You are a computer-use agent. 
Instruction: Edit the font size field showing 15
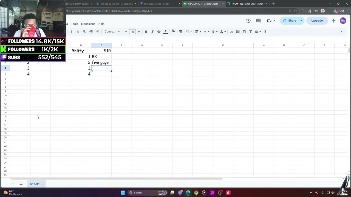pos(132,32)
